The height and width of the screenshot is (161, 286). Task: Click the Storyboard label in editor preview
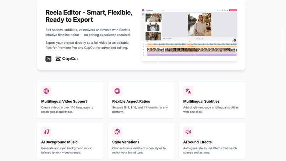tap(150, 10)
